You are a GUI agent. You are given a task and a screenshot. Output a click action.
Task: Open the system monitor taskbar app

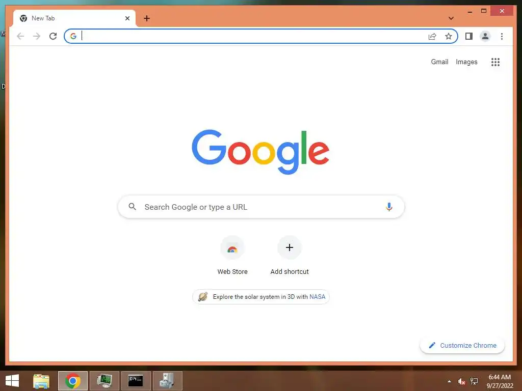[104, 381]
